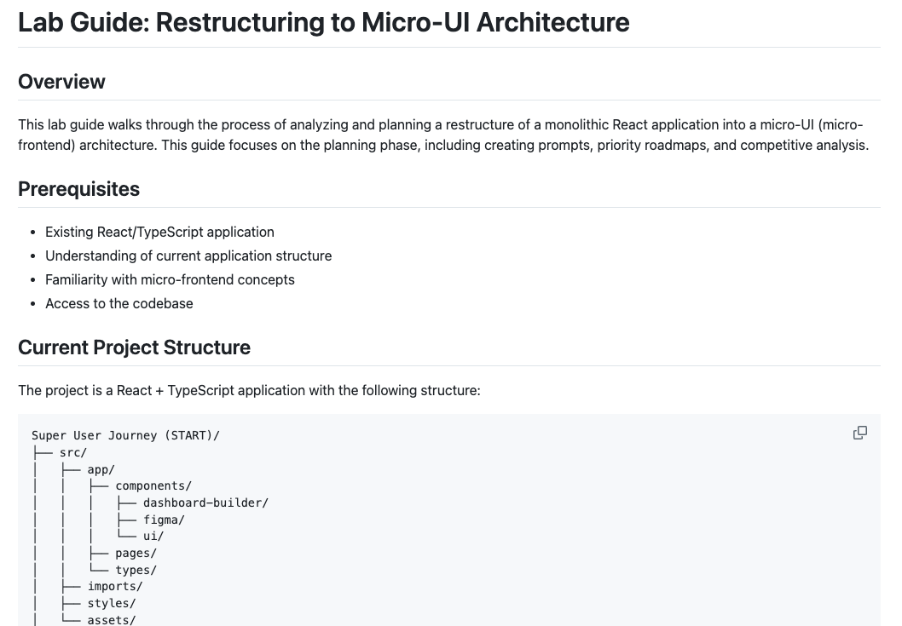Select the 'components/' tree line
902x626 pixels.
point(153,485)
